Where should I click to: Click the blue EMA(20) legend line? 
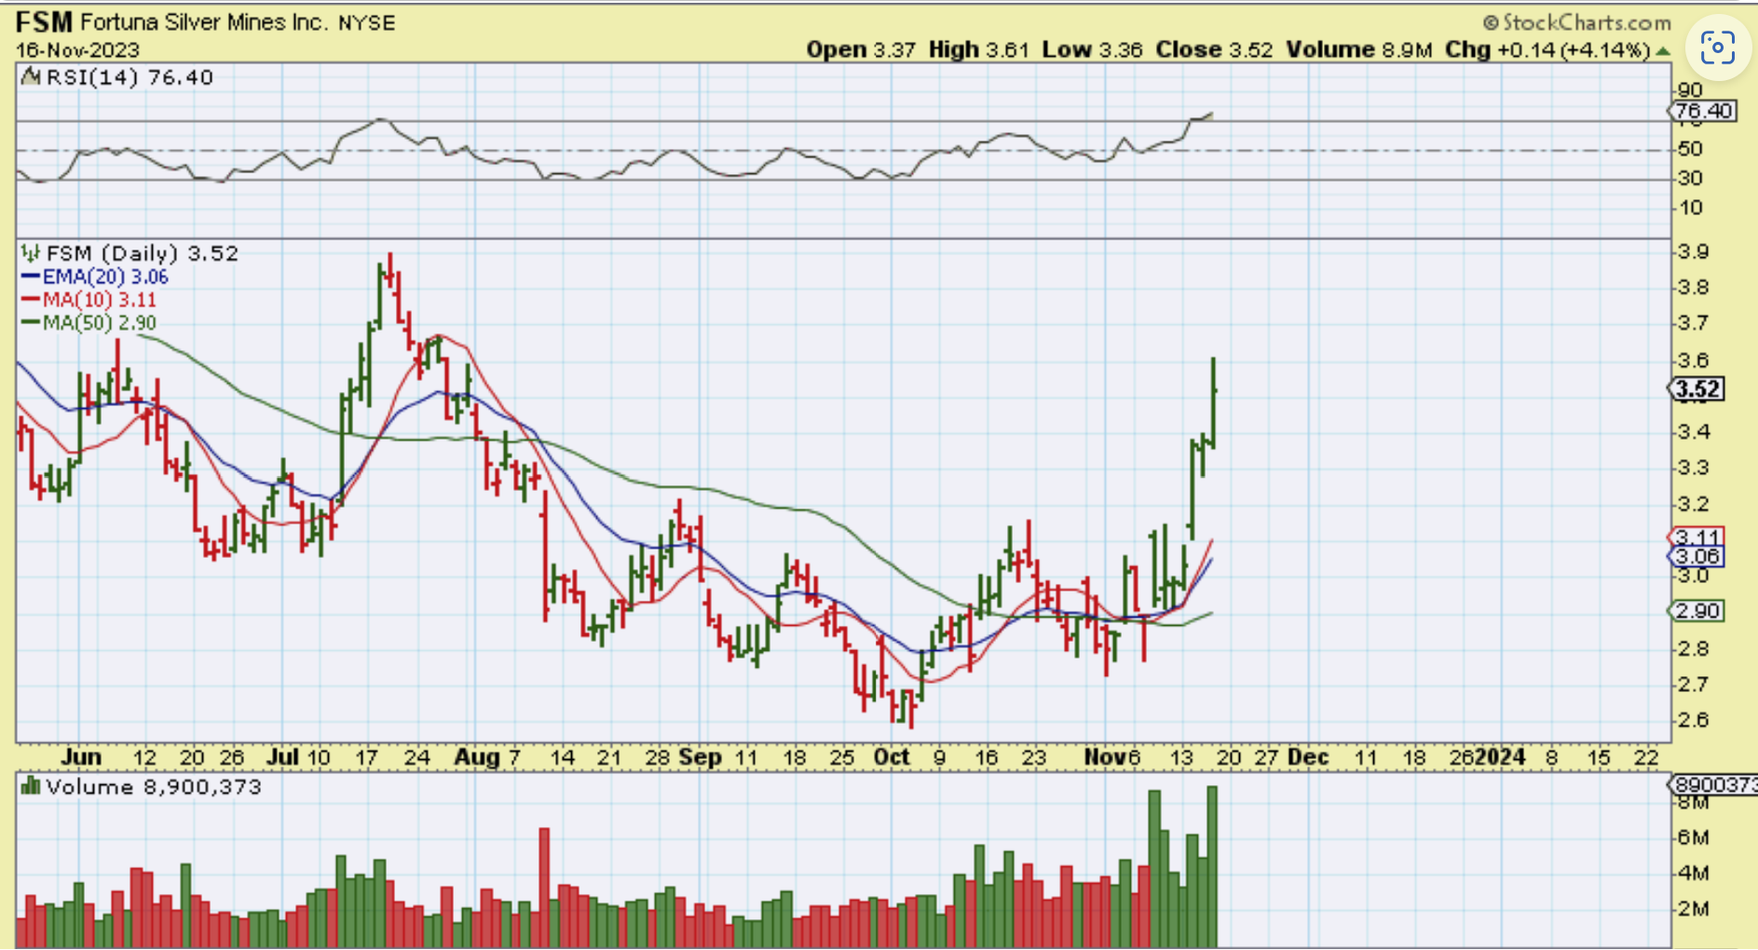tap(31, 277)
